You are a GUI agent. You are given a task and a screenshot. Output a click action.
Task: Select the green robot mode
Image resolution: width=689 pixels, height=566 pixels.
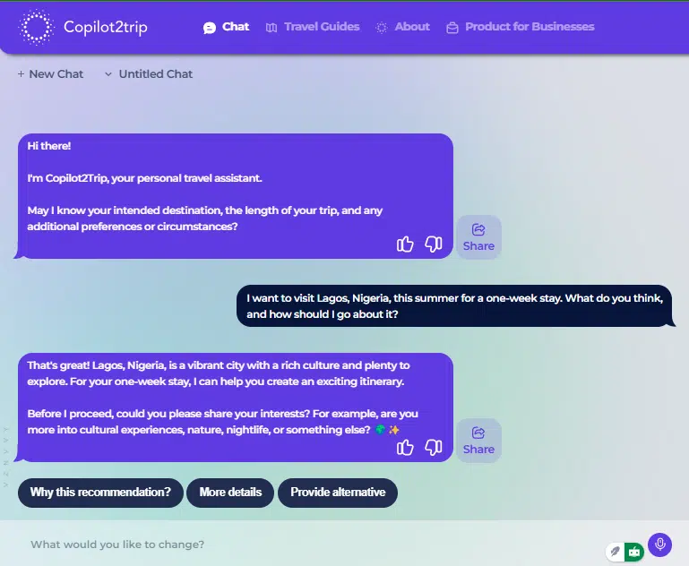[634, 552]
